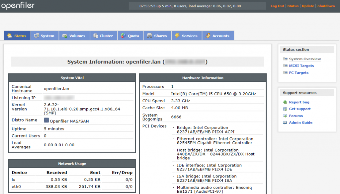Image resolution: width=340 pixels, height=194 pixels.
Task: Click the Network Usage panel header
Action: pos(72,164)
